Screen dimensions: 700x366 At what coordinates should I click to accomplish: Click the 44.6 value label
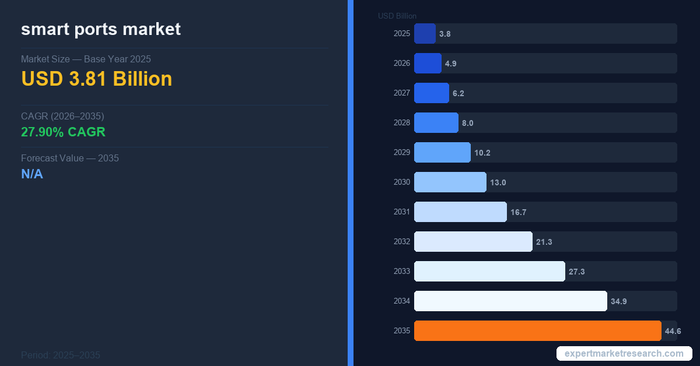673,331
